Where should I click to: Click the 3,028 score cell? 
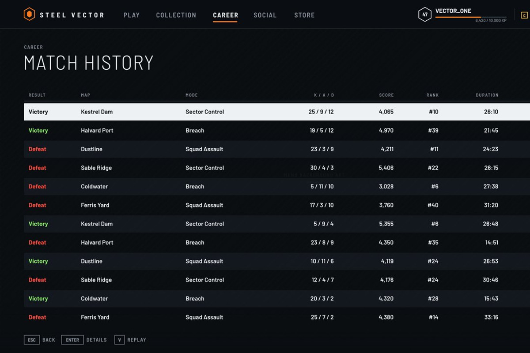[386, 187]
